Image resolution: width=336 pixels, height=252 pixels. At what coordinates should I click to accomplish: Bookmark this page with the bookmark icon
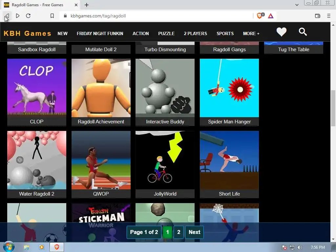tap(52, 16)
